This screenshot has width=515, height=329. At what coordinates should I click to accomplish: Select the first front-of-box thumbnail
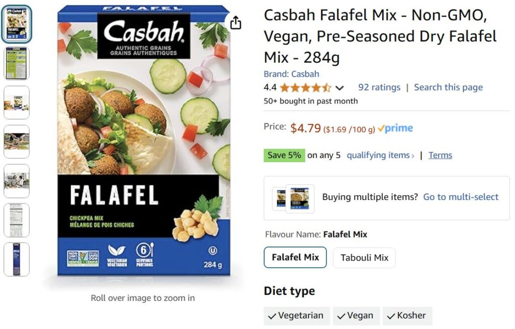[x=17, y=24]
